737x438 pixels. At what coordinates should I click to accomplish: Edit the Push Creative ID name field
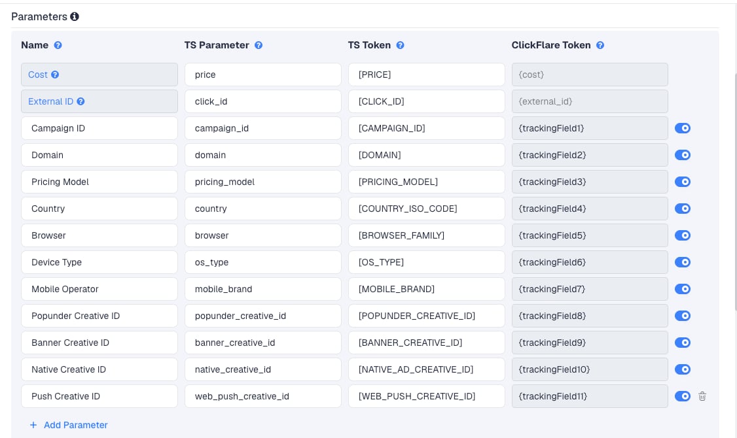tap(99, 396)
